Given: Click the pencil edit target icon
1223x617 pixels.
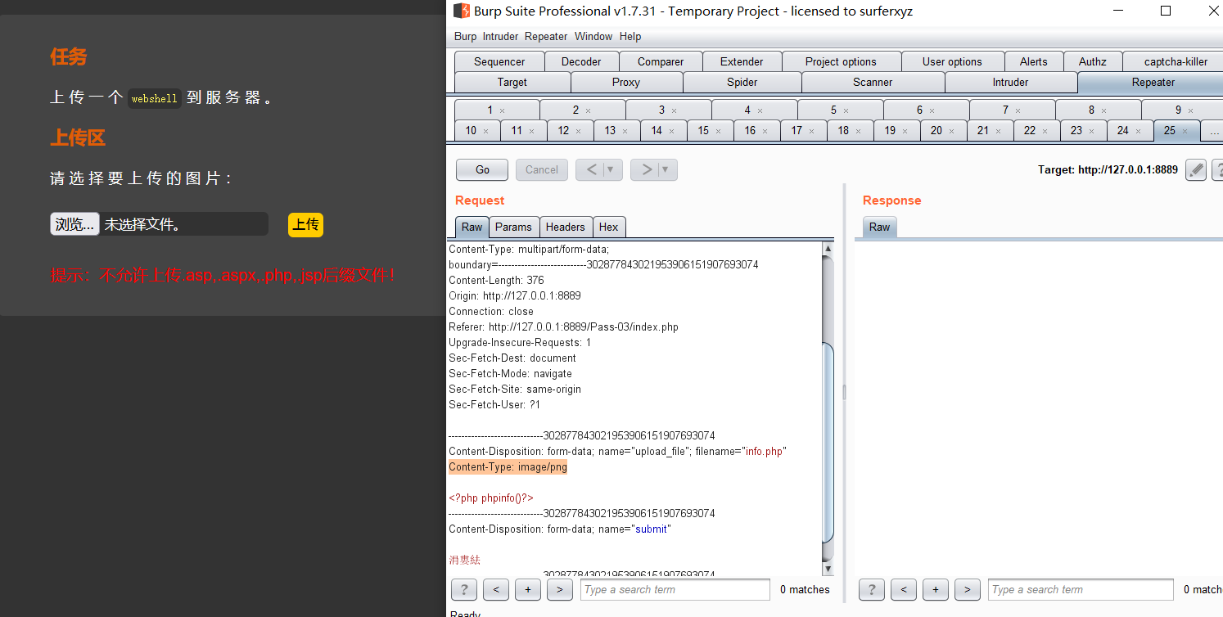Looking at the screenshot, I should tap(1196, 169).
